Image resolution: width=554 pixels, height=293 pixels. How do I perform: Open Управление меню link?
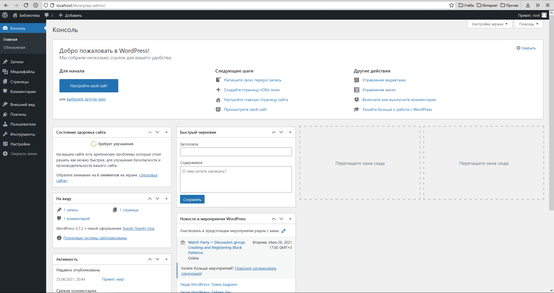point(379,90)
